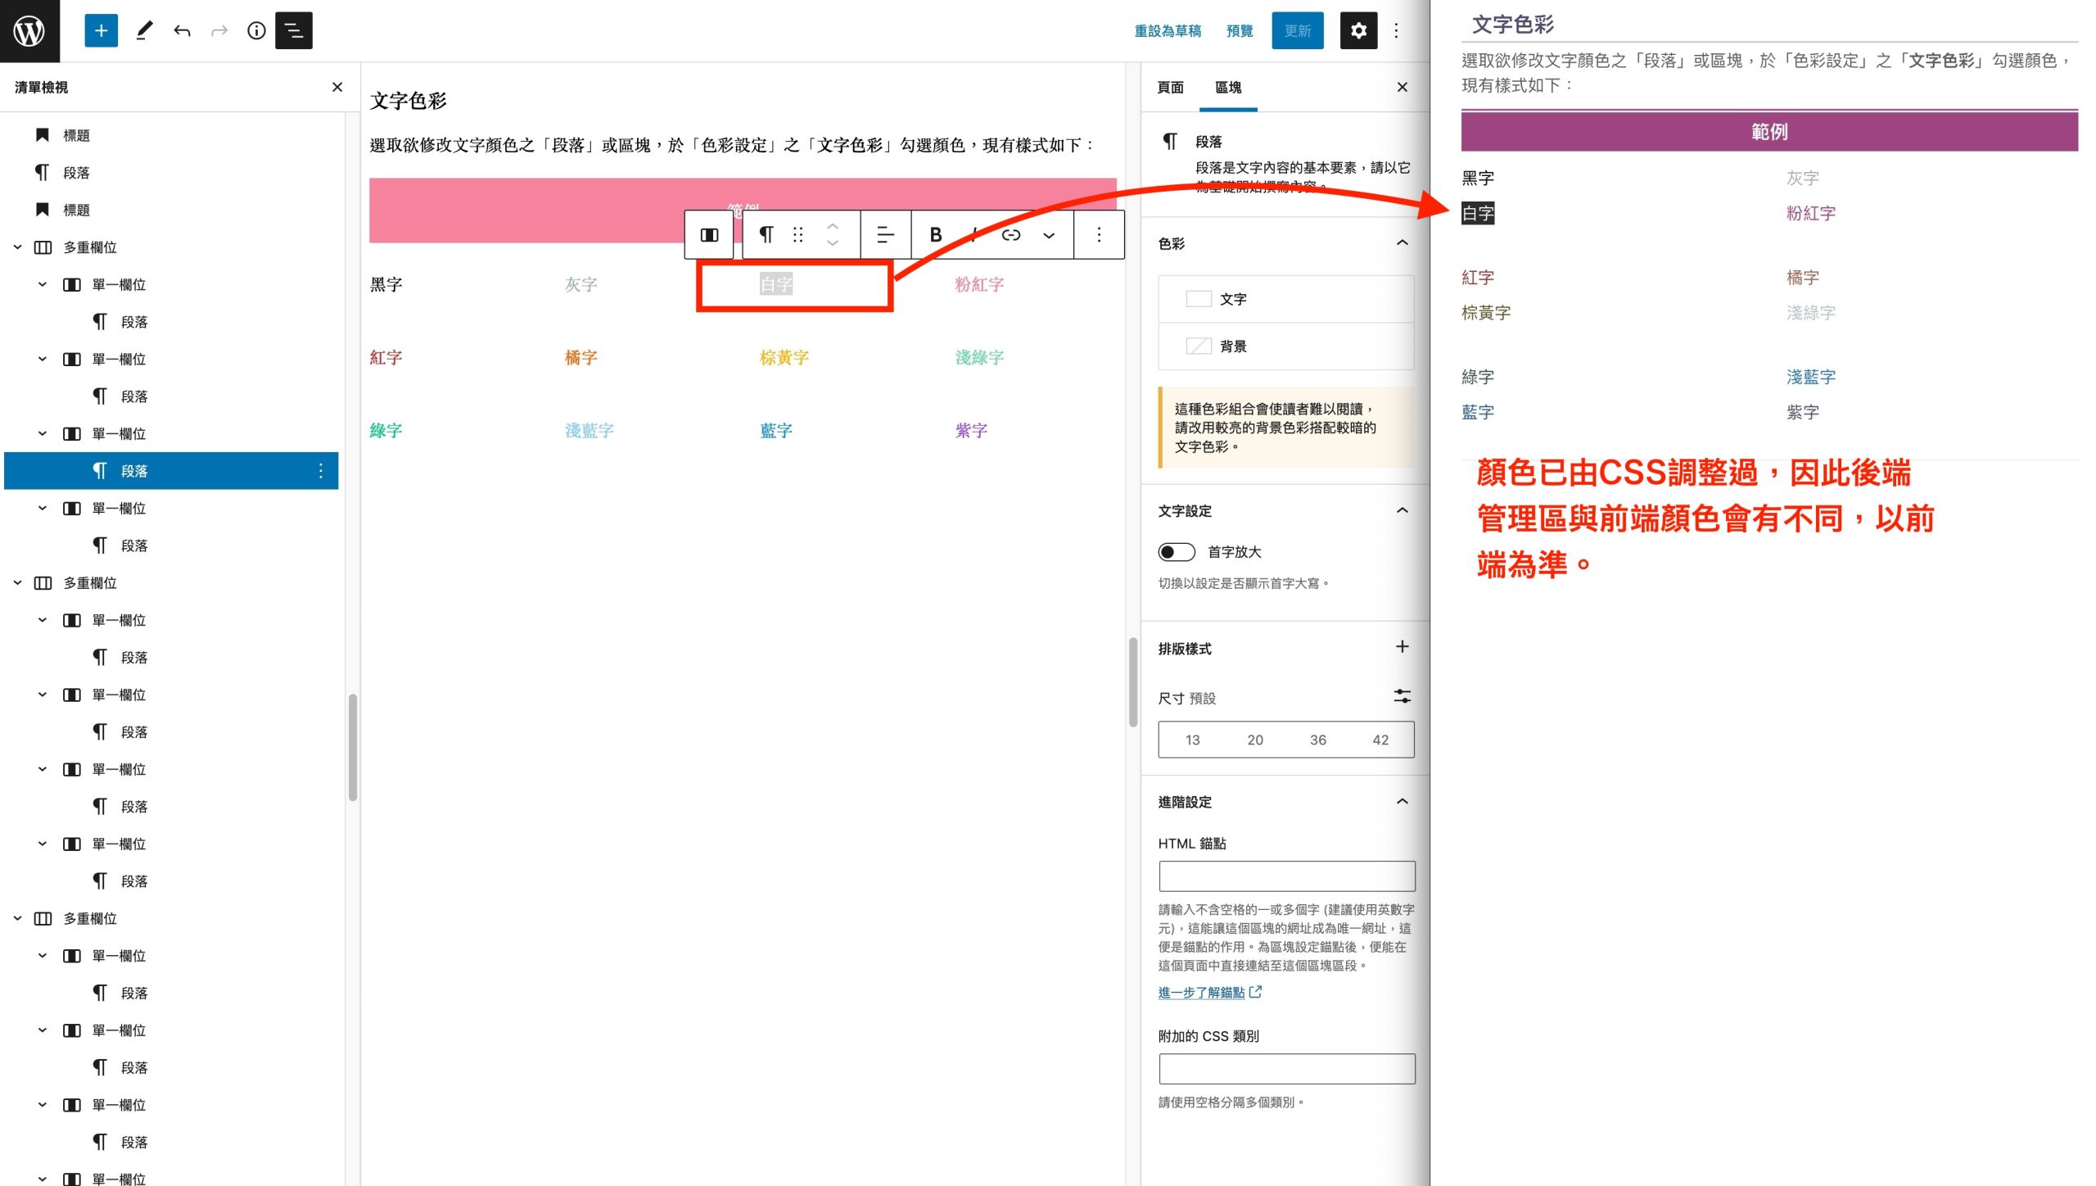Collapse the 單一欄位 containing the selected paragraph

pyautogui.click(x=43, y=434)
